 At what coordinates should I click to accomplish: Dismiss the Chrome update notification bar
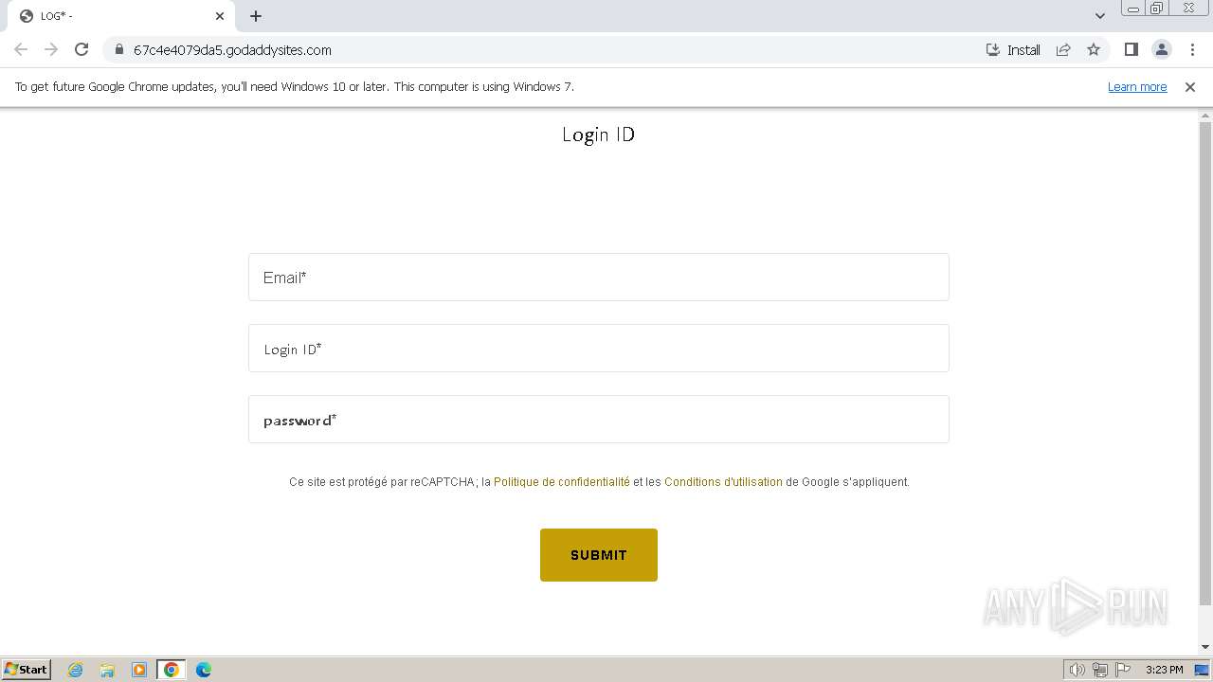coord(1190,86)
